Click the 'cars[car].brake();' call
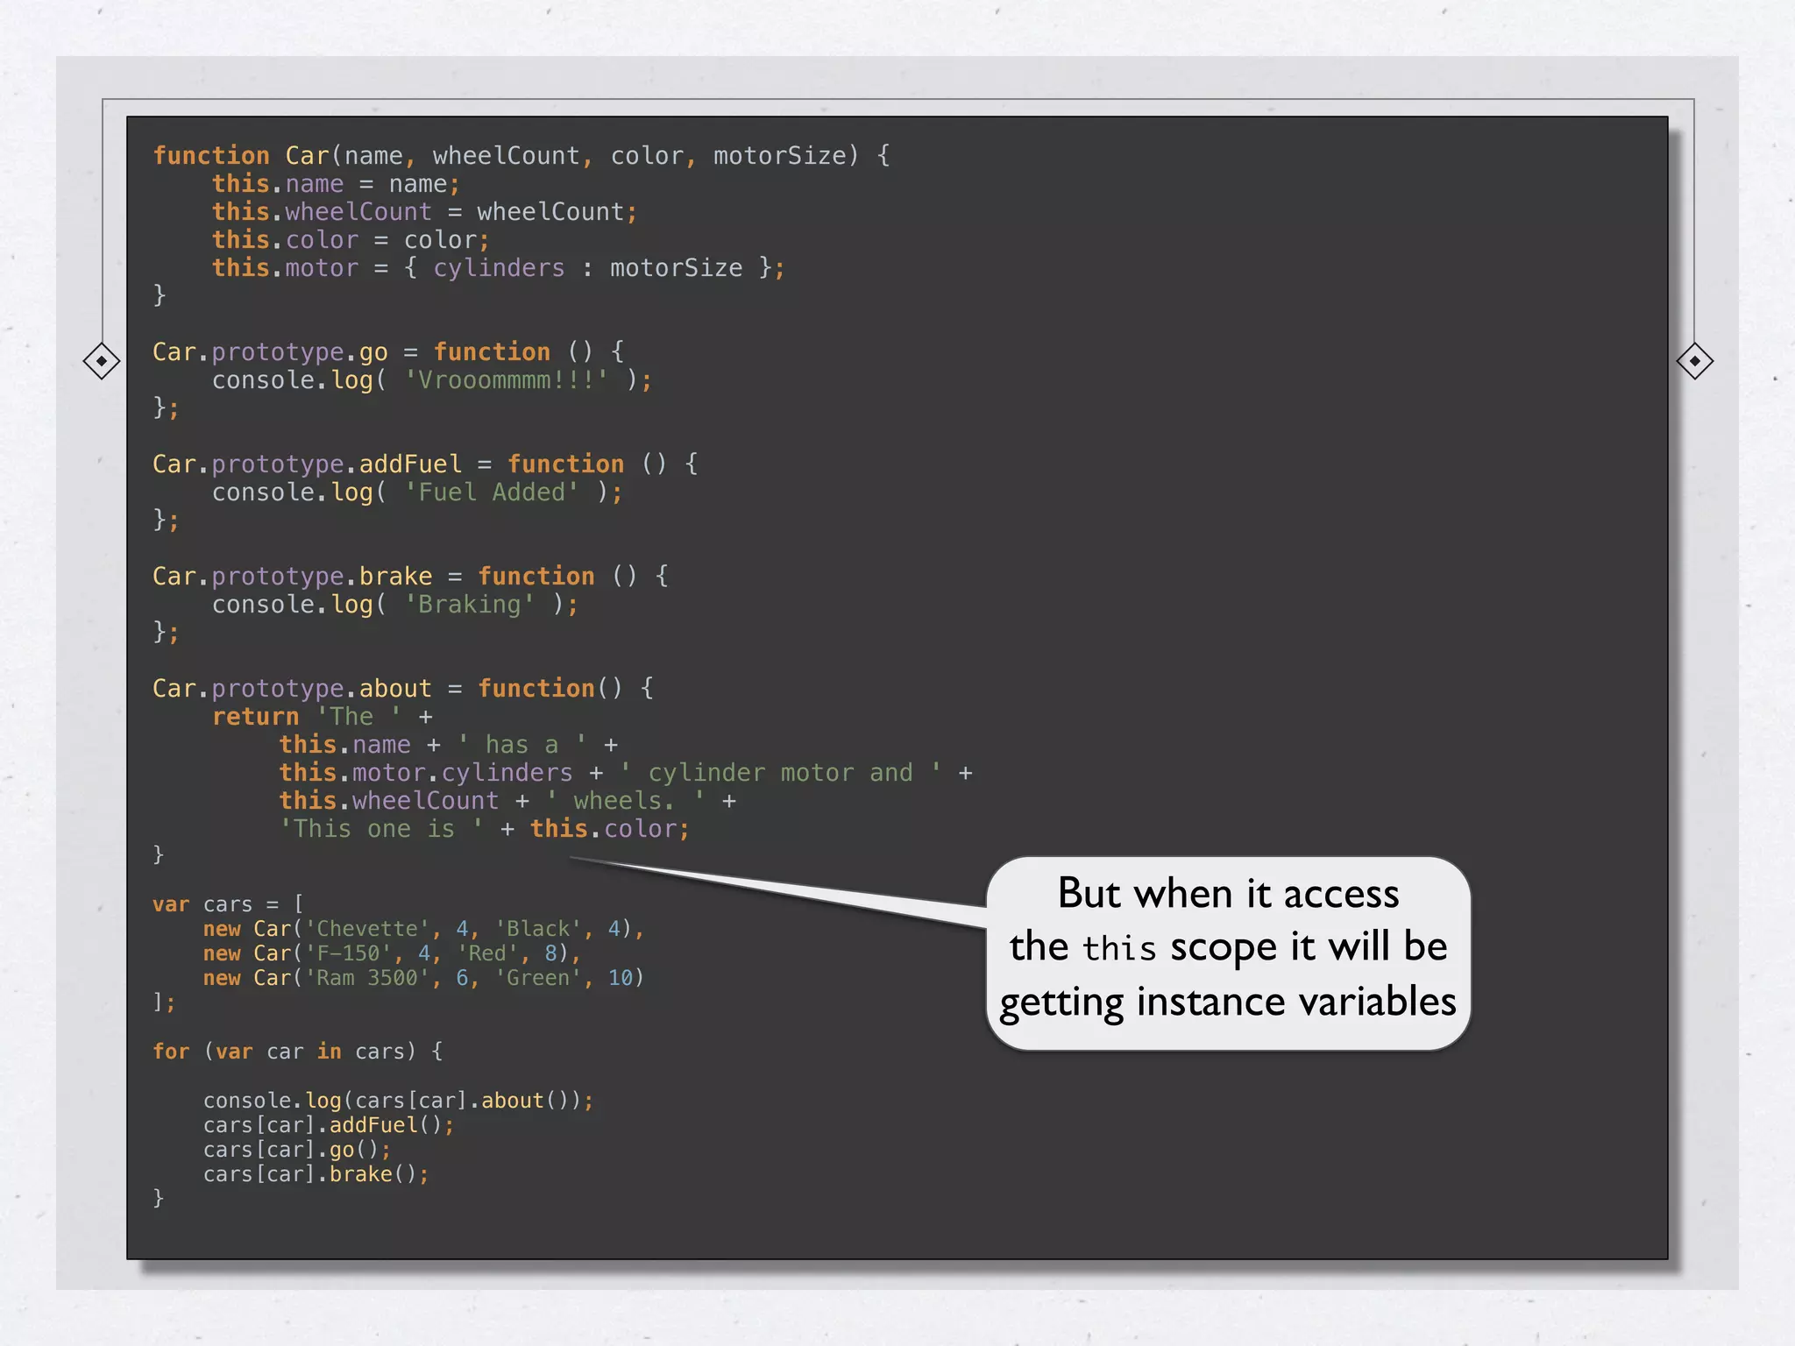 coord(316,1174)
